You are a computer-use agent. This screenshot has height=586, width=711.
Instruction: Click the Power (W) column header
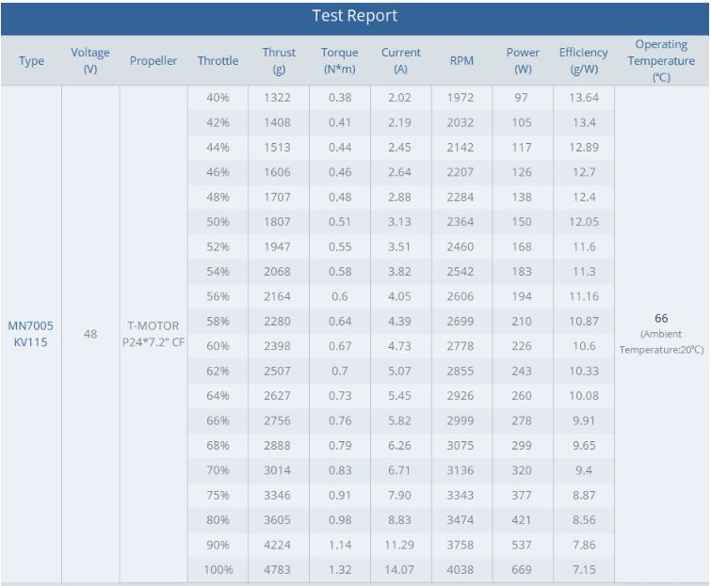[x=523, y=61]
